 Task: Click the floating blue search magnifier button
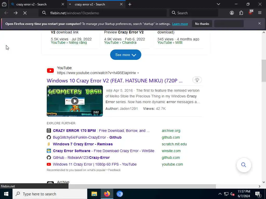pos(244,165)
